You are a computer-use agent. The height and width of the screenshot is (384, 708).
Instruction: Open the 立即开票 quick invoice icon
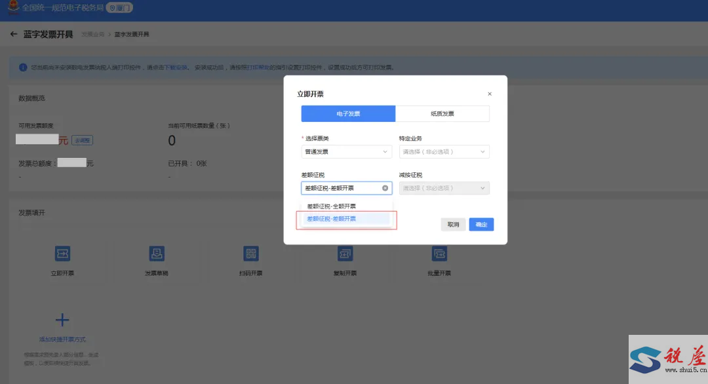click(x=62, y=254)
